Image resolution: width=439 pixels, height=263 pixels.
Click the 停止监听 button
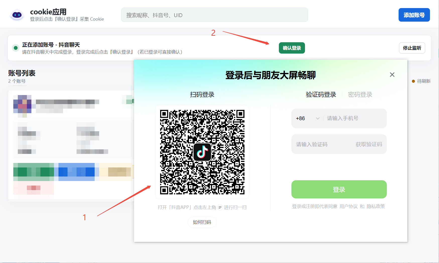(x=412, y=48)
